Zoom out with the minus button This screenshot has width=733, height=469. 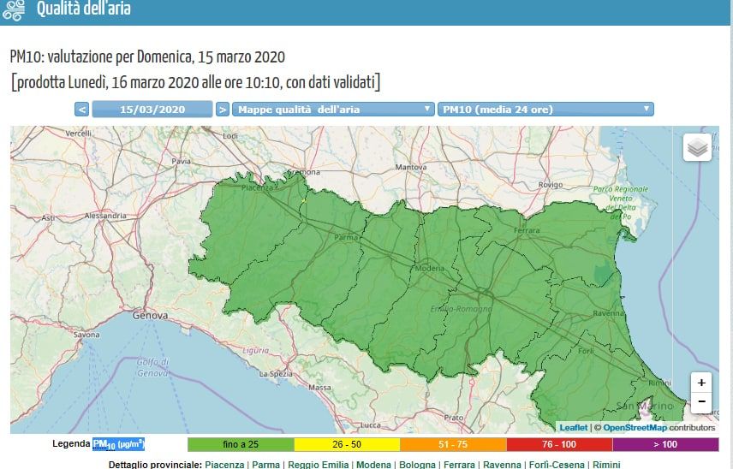pos(701,402)
